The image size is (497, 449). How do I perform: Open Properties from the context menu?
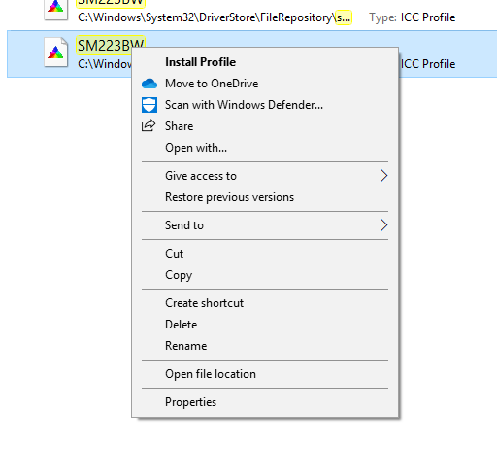(190, 402)
